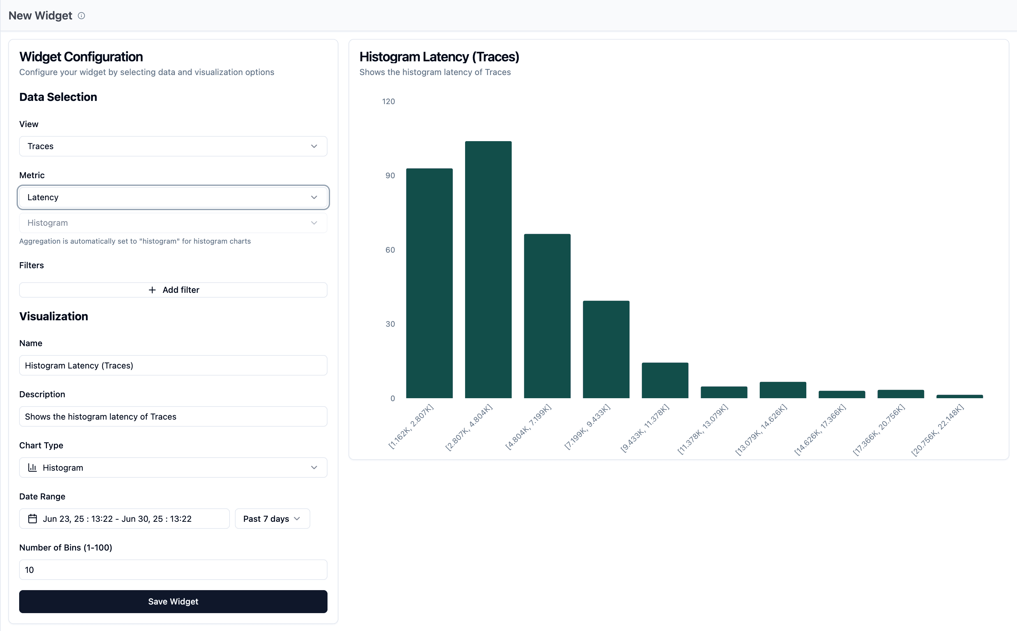Click the disabled Histogram aggregation chevron
This screenshot has width=1017, height=631.
[314, 223]
